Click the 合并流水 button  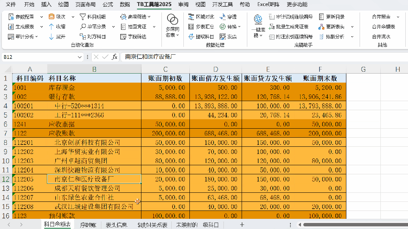(x=381, y=37)
